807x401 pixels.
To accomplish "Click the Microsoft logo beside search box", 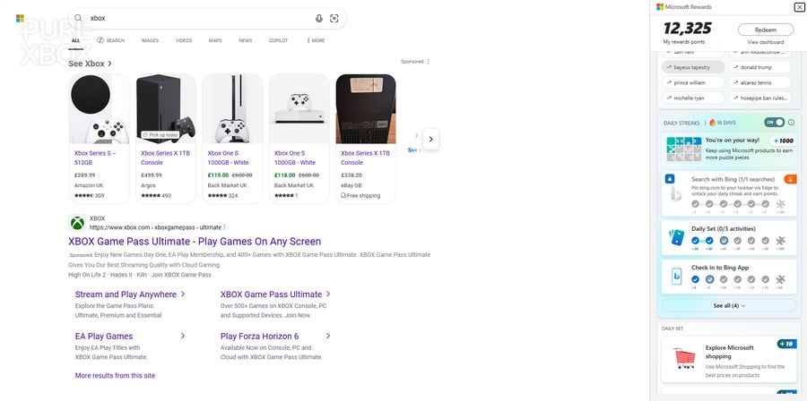I will (x=20, y=19).
